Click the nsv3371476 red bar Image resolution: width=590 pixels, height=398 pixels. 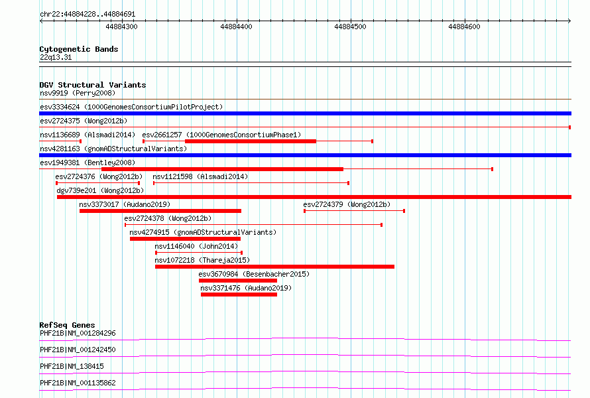pyautogui.click(x=239, y=295)
